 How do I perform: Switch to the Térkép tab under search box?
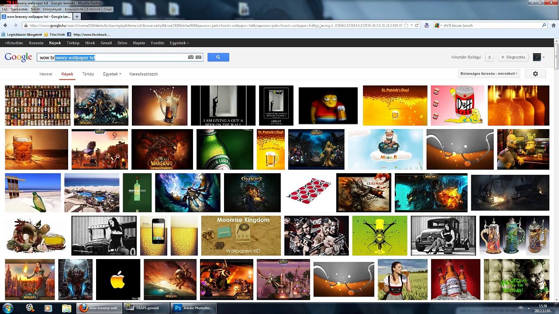[88, 74]
